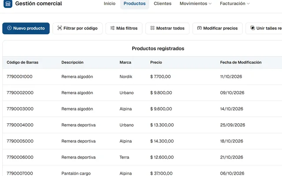Click date 14/10/2026

tap(232, 109)
